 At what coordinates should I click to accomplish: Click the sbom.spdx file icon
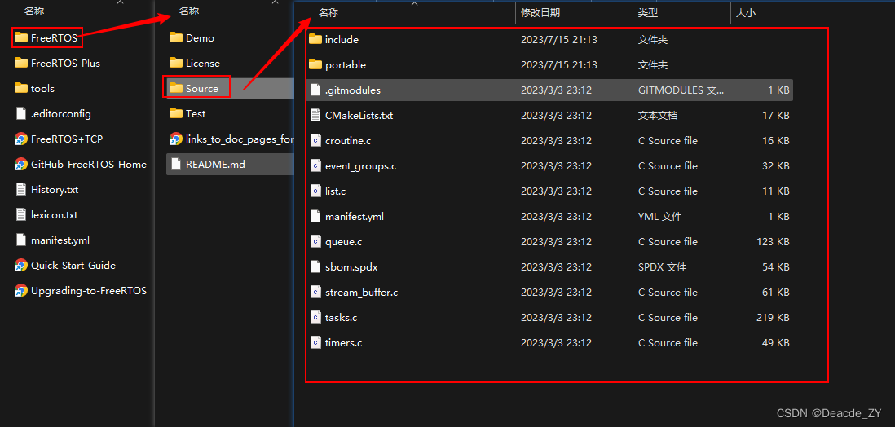[x=315, y=266]
